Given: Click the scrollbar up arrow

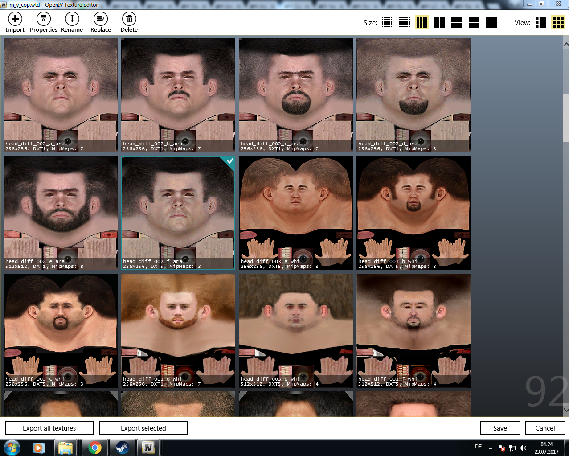Looking at the screenshot, I should [566, 45].
